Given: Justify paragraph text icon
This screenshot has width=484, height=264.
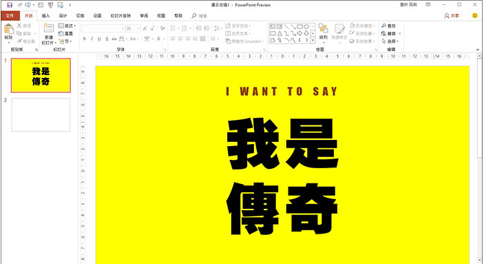Looking at the screenshot, I should click(x=195, y=39).
